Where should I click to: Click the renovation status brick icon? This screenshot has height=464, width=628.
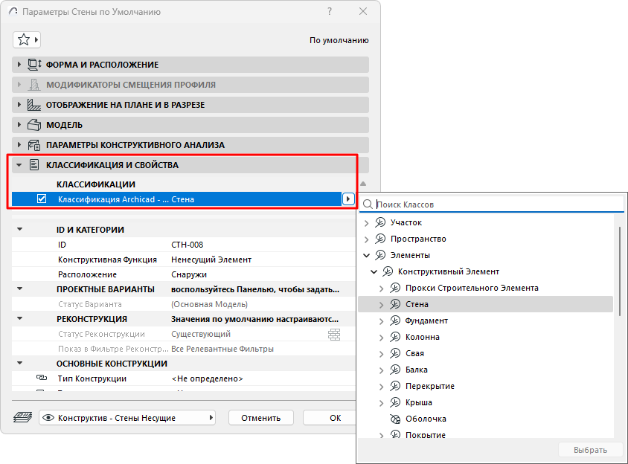click(334, 335)
